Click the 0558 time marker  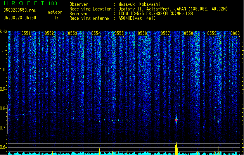coord(189,33)
